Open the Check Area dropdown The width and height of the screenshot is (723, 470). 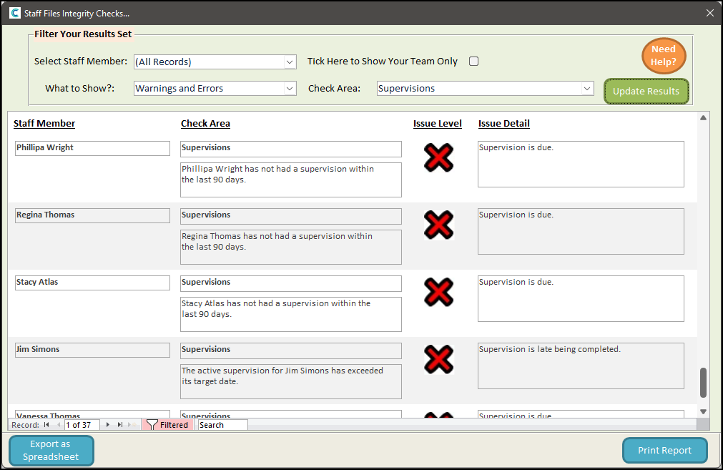coord(587,89)
